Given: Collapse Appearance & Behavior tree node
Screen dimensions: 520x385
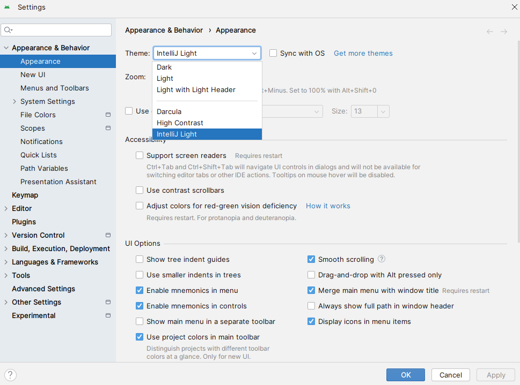Looking at the screenshot, I should tap(6, 48).
